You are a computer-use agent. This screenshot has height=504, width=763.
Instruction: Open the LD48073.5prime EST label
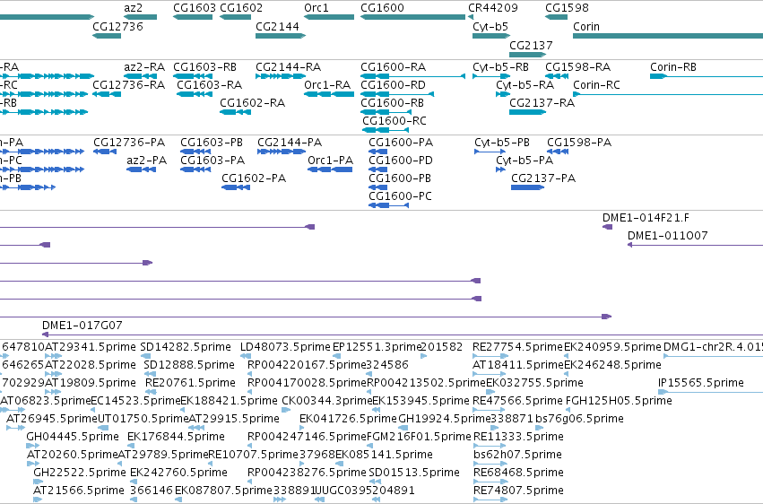(x=285, y=347)
